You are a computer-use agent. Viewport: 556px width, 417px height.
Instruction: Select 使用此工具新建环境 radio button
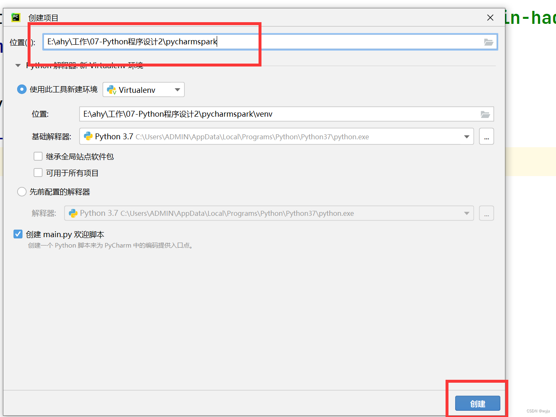22,89
